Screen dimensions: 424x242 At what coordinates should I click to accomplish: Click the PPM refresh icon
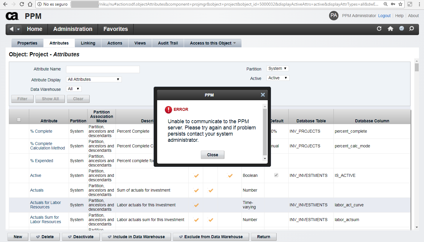point(379,29)
